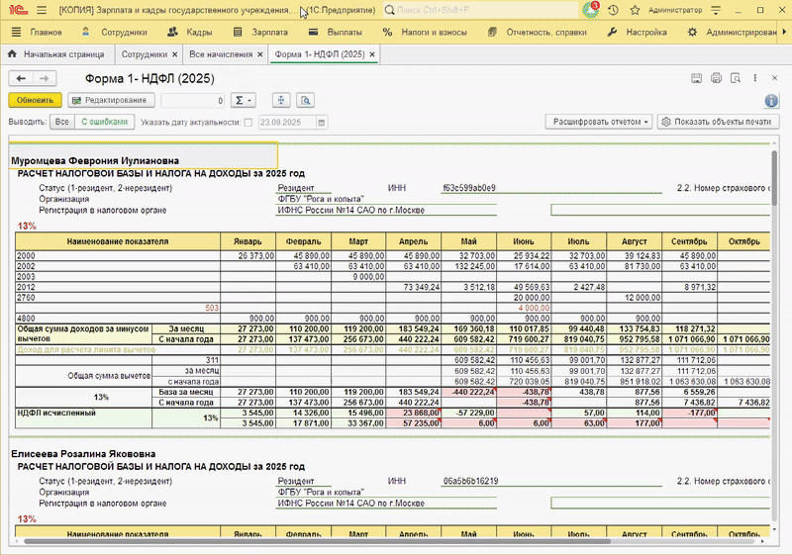
Task: Click the magnifier find-in-report icon
Action: 306,100
